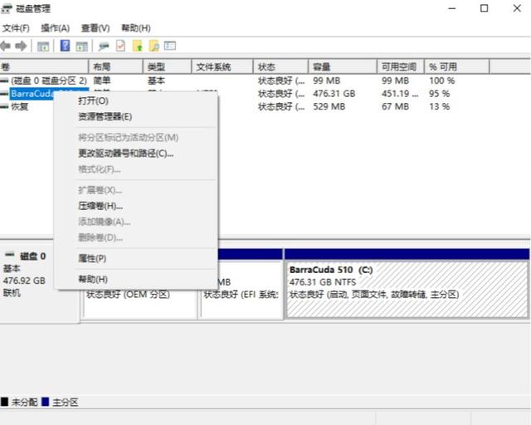The height and width of the screenshot is (425, 531).
Task: Click the 451.19 free space cell
Action: (x=400, y=94)
